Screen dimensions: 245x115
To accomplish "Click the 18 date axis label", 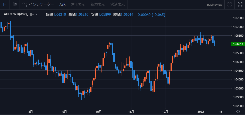I will click(221, 112).
